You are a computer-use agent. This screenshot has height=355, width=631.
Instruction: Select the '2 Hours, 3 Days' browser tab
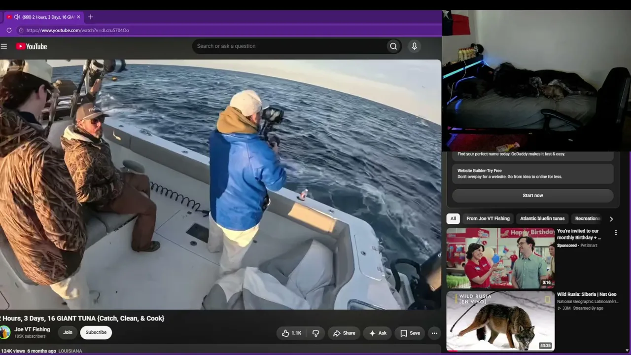click(43, 17)
